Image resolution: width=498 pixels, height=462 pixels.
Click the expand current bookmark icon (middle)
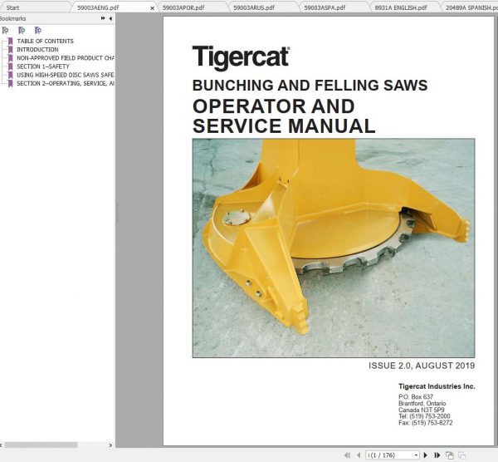click(x=22, y=31)
